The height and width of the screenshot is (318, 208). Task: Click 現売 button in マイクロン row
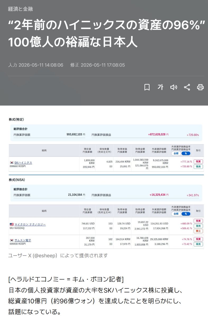click(x=198, y=226)
